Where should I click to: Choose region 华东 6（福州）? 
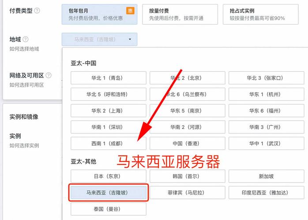[267, 111]
